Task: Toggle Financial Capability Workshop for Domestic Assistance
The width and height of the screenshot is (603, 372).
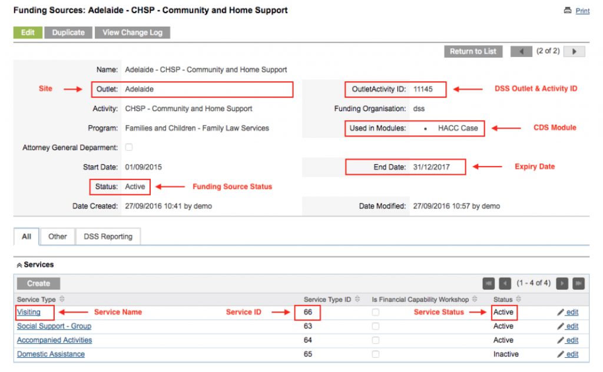Action: coord(375,354)
